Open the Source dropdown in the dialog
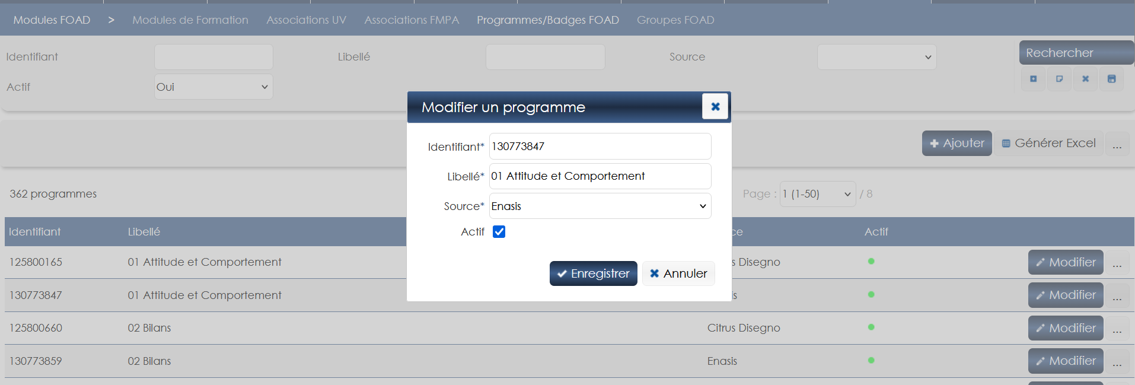 click(x=600, y=206)
